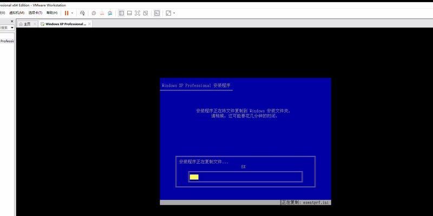Screen dimensions: 433x216
Task: Open the power options dropdown arrow beside pause
Action: coord(73,13)
